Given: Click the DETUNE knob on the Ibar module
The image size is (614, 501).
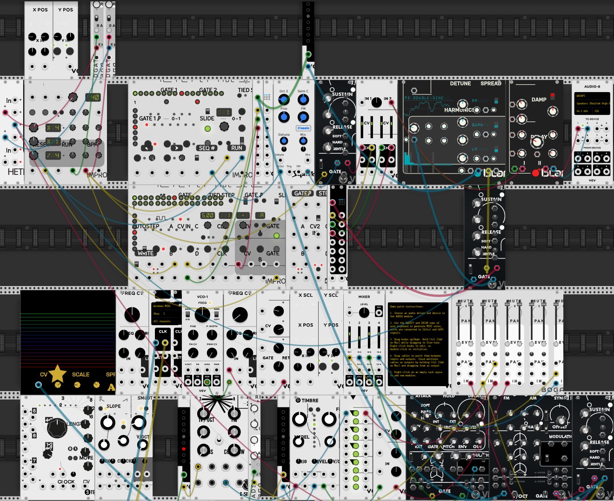Looking at the screenshot, I should pos(462,104).
